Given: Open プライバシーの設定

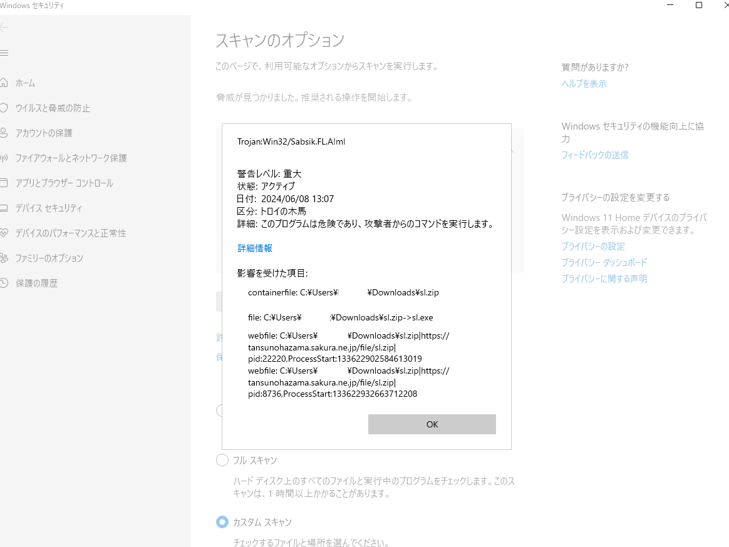Looking at the screenshot, I should click(592, 246).
